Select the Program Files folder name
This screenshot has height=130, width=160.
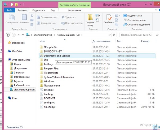pyautogui.click(x=51, y=68)
